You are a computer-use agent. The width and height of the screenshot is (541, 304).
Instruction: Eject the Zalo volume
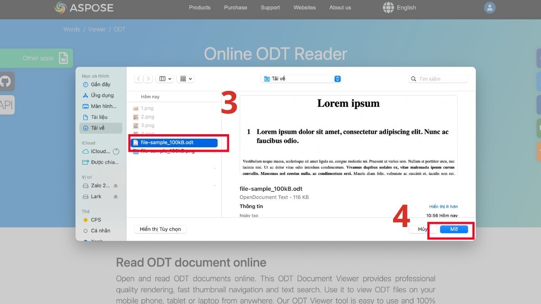tap(115, 186)
